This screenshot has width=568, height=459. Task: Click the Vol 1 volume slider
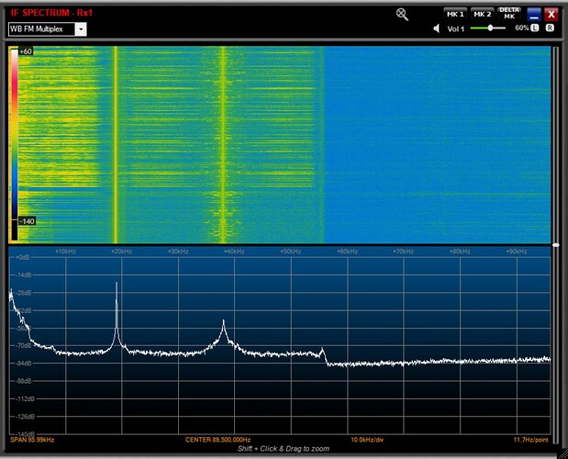[490, 28]
